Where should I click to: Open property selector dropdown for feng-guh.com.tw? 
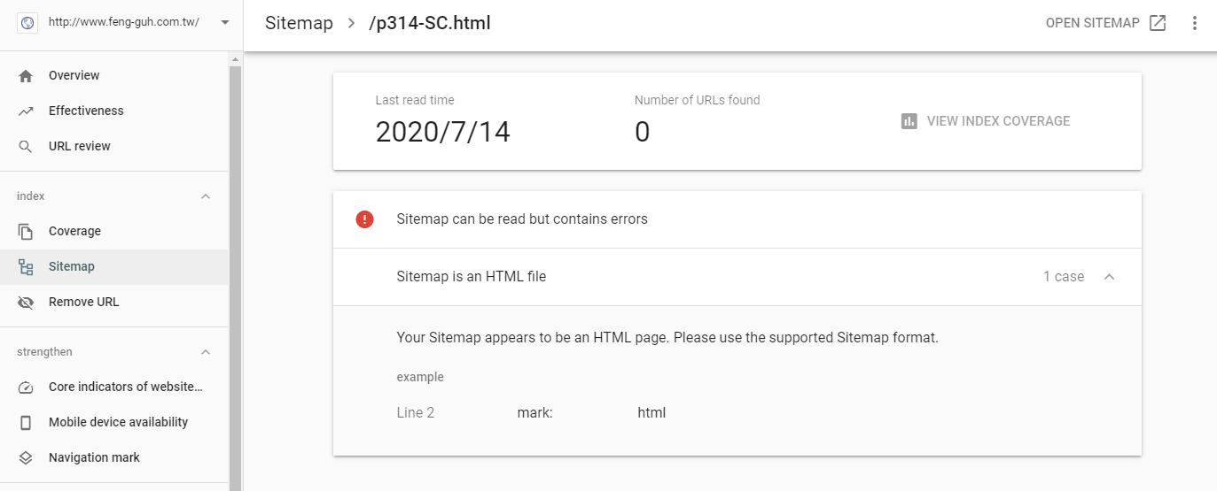coord(225,23)
